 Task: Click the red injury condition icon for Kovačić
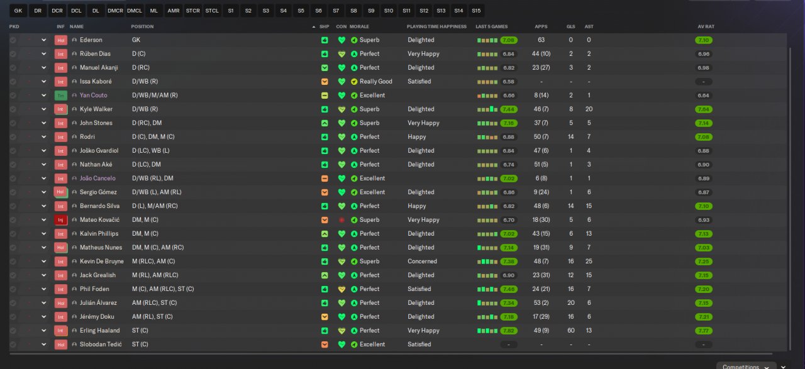pos(341,220)
